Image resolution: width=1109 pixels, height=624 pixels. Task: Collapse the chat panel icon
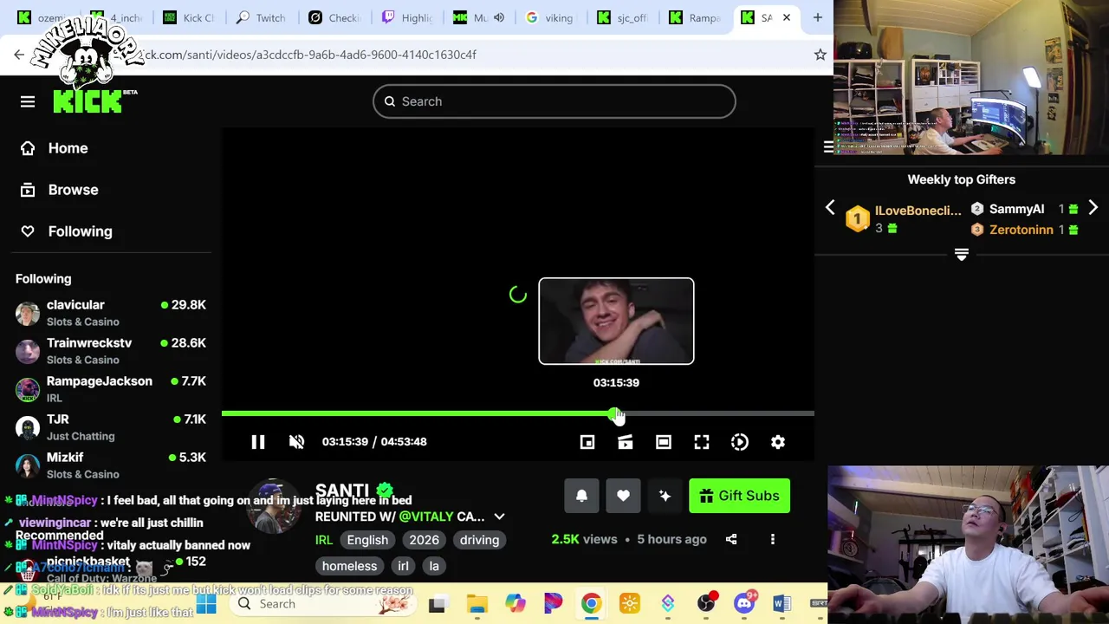click(x=828, y=147)
